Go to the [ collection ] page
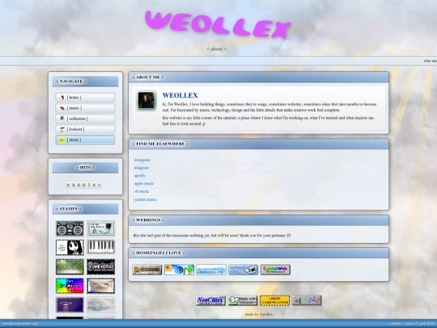 click(85, 118)
